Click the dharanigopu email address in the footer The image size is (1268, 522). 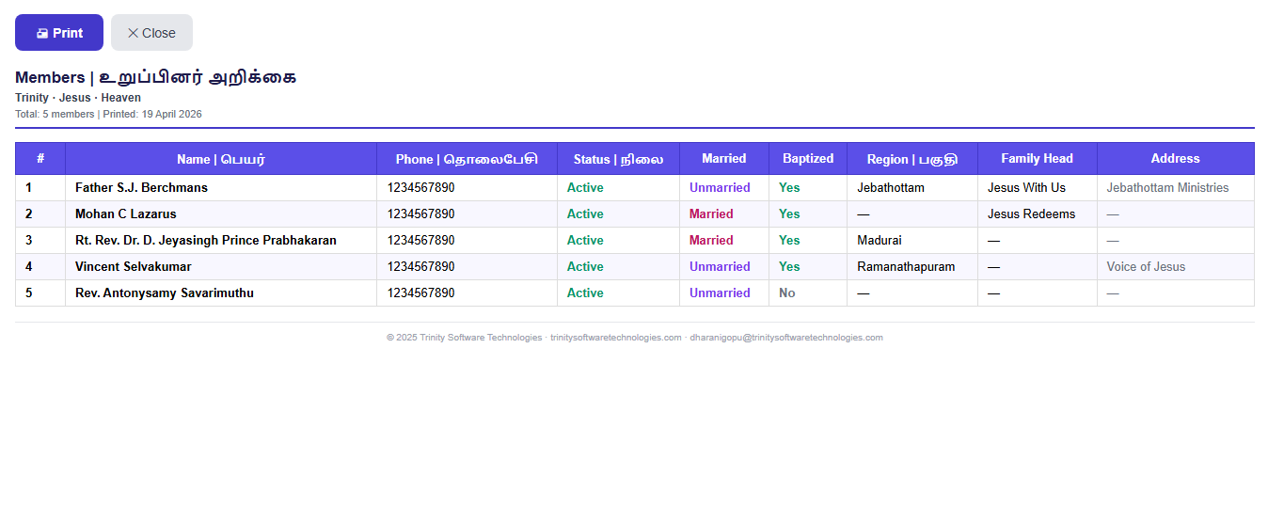[786, 338]
